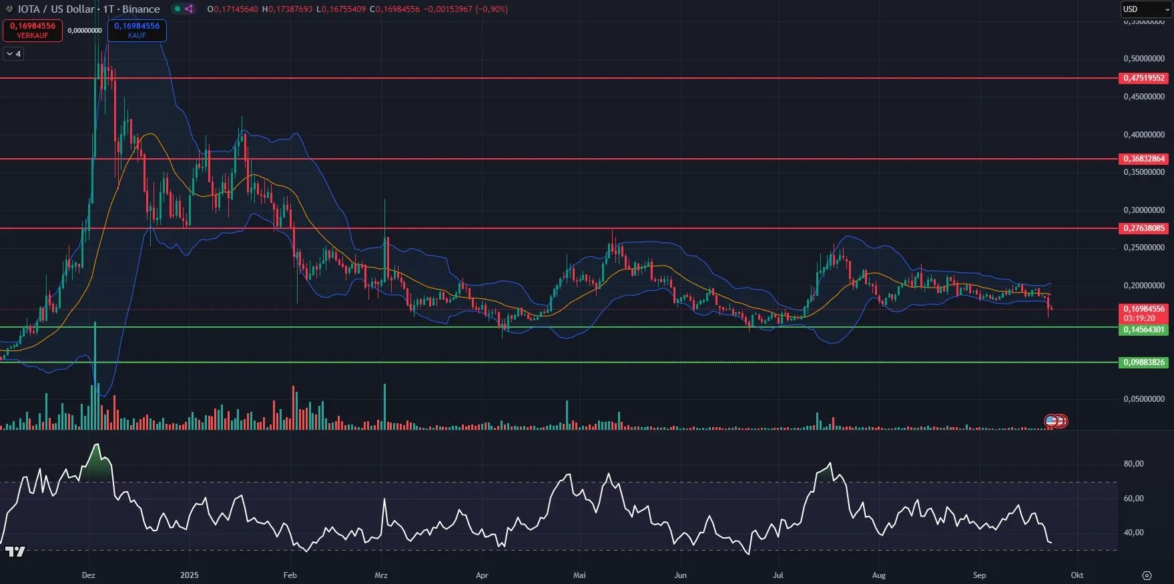Click the TradingView logo

(x=15, y=551)
